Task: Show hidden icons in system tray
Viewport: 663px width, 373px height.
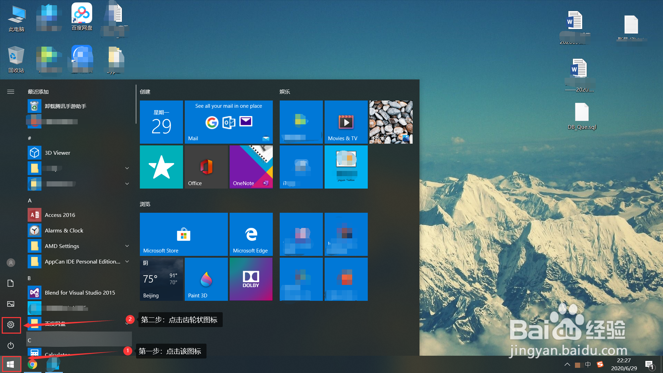Action: (x=567, y=364)
